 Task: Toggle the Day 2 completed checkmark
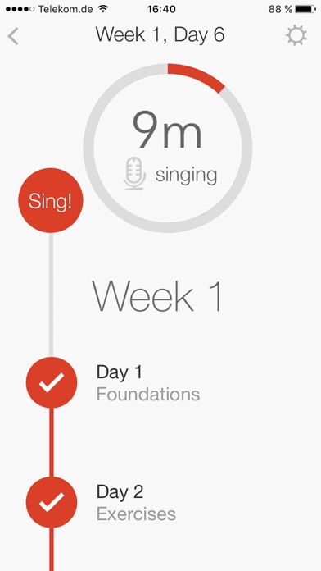(x=52, y=502)
